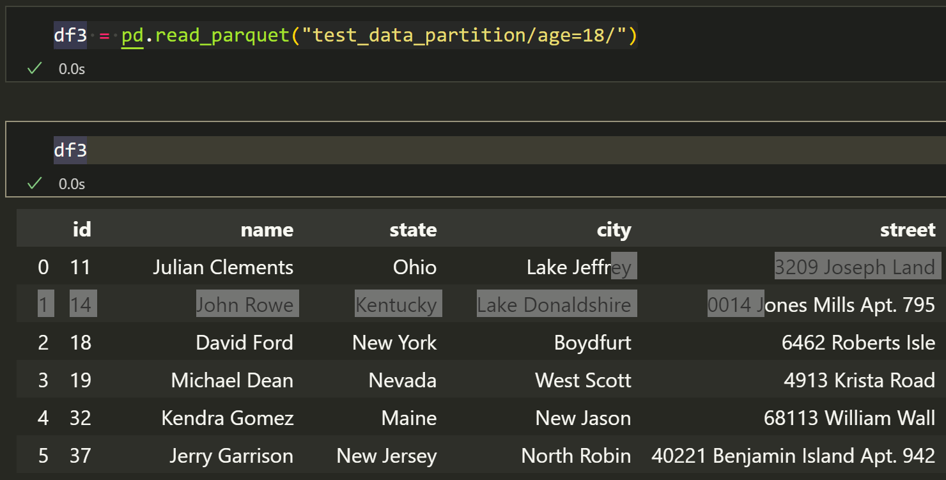Screen dimensions: 946x480
Task: Click the Kentucky state cell
Action: [396, 304]
